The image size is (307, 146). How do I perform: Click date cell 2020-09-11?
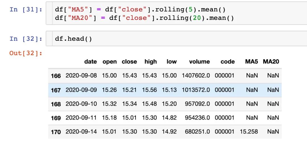click(81, 118)
